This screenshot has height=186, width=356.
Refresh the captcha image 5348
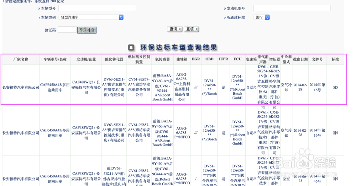[87, 30]
